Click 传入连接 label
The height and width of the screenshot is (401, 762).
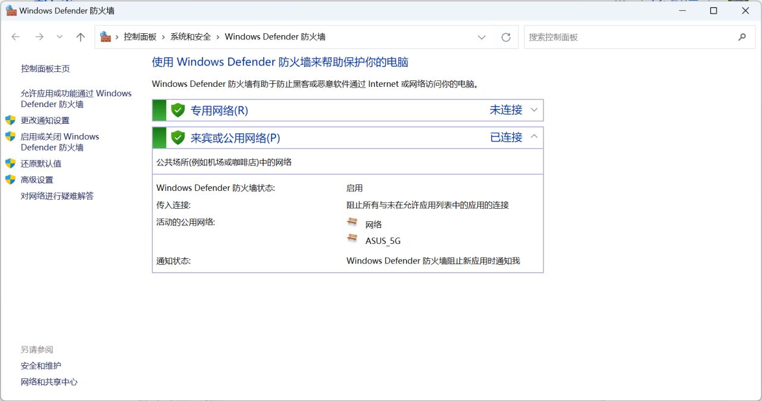[173, 205]
